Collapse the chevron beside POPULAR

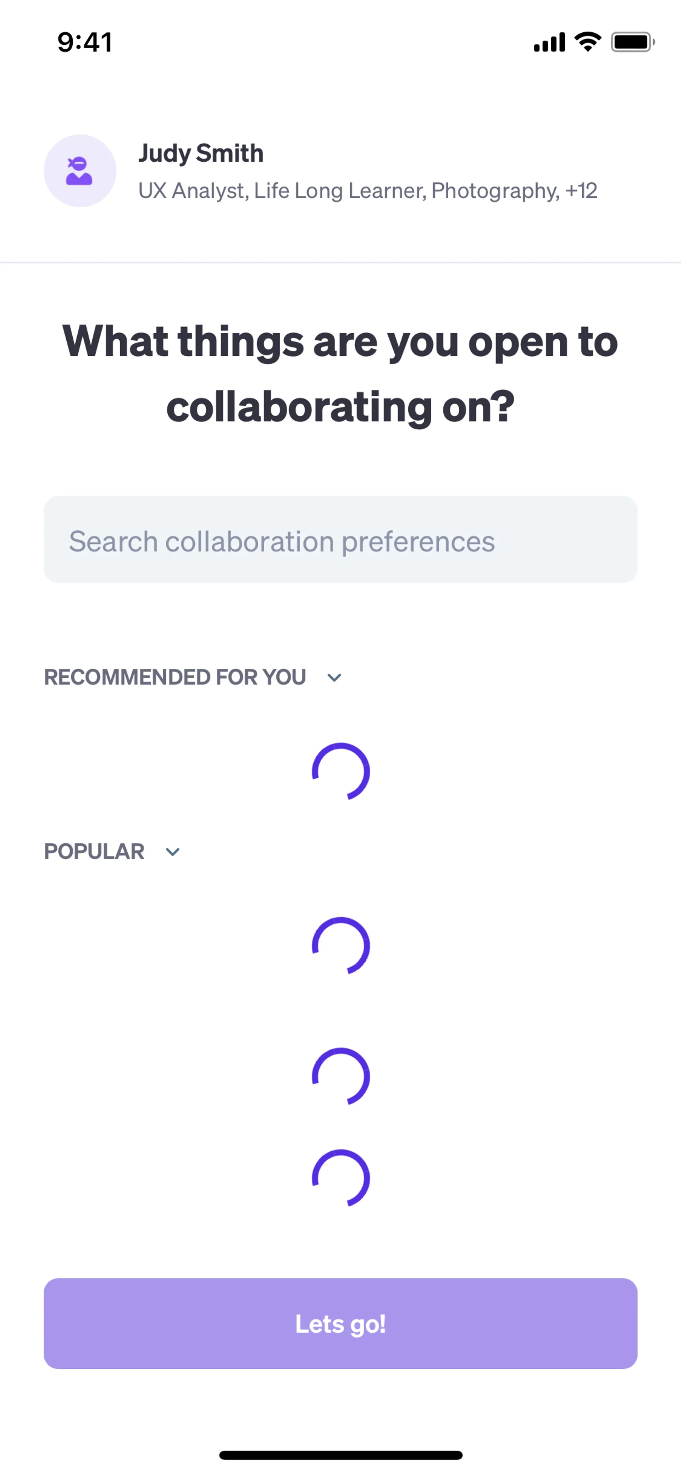(173, 851)
